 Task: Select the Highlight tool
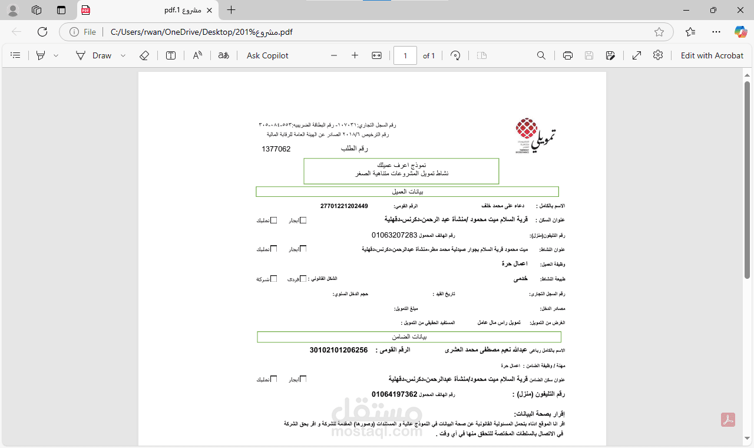click(x=41, y=55)
